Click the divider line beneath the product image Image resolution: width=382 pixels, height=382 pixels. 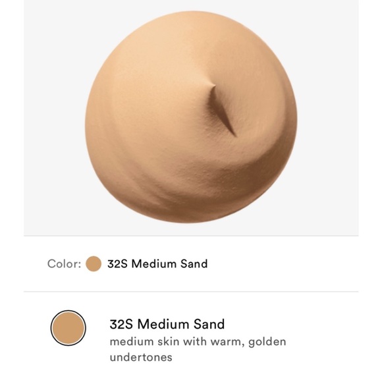pyautogui.click(x=191, y=236)
